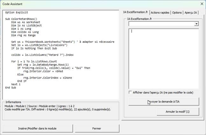This screenshot has width=206, height=135.
Task: Open the Actions rapides tab
Action: [x=160, y=13]
